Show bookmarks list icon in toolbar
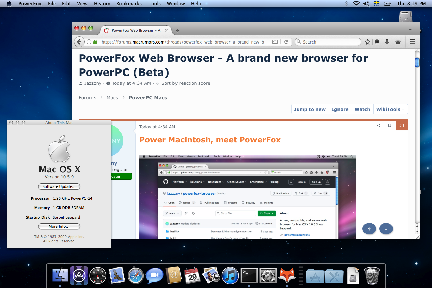 377,42
